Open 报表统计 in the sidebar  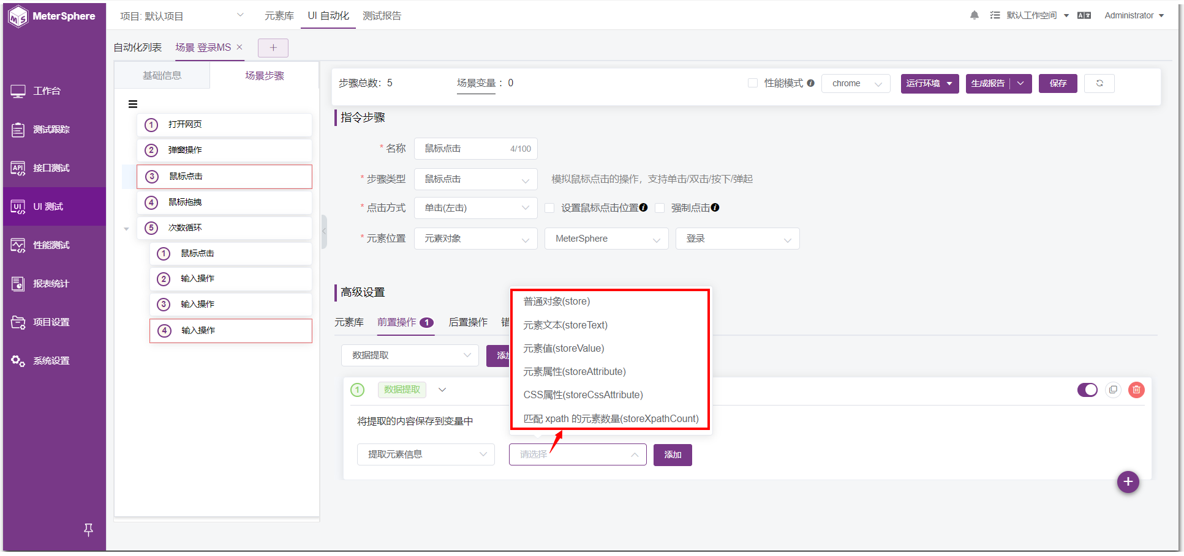tap(55, 284)
